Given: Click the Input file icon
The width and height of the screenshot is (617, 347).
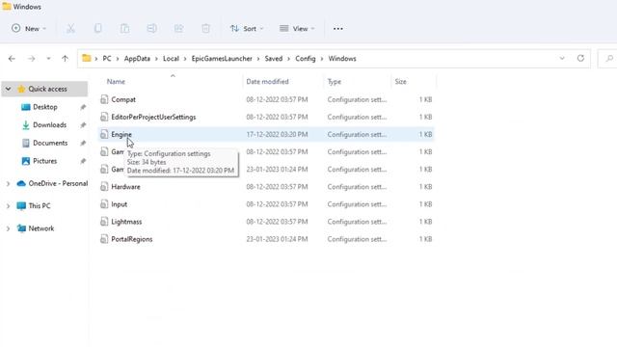Looking at the screenshot, I should pos(104,204).
